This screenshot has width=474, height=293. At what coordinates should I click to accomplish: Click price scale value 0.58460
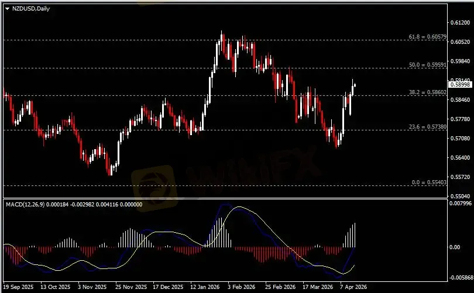[460, 99]
